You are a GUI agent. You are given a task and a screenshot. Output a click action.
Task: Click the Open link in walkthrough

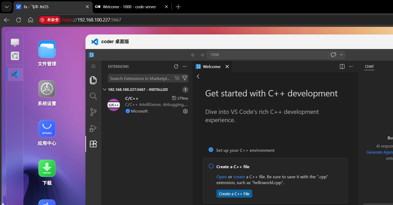tap(222, 177)
